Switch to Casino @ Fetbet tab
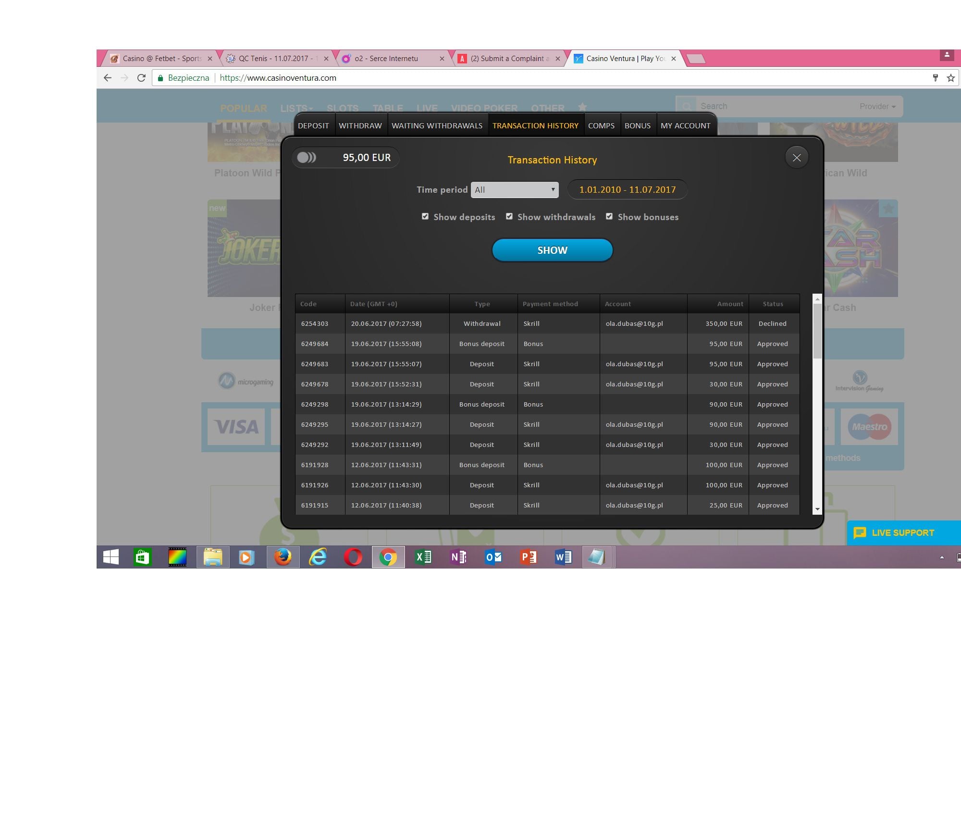Viewport: 961px width, 817px height. pyautogui.click(x=161, y=59)
